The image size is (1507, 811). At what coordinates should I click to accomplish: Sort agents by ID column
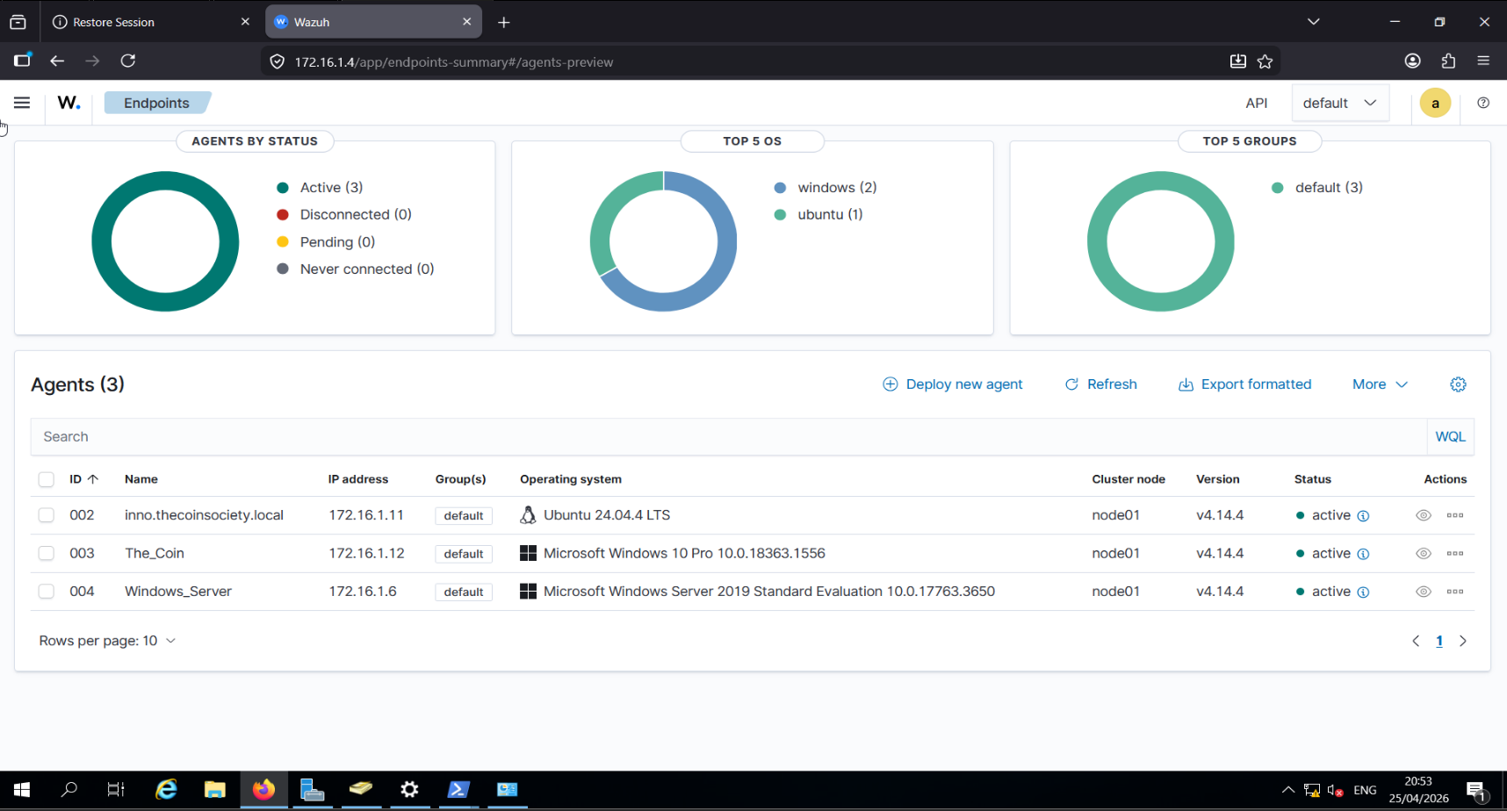point(84,479)
